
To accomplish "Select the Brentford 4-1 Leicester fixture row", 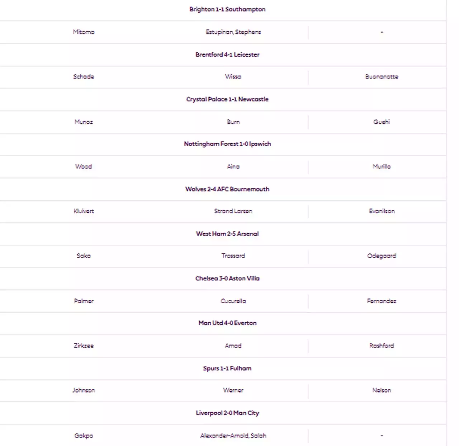I will pyautogui.click(x=227, y=54).
